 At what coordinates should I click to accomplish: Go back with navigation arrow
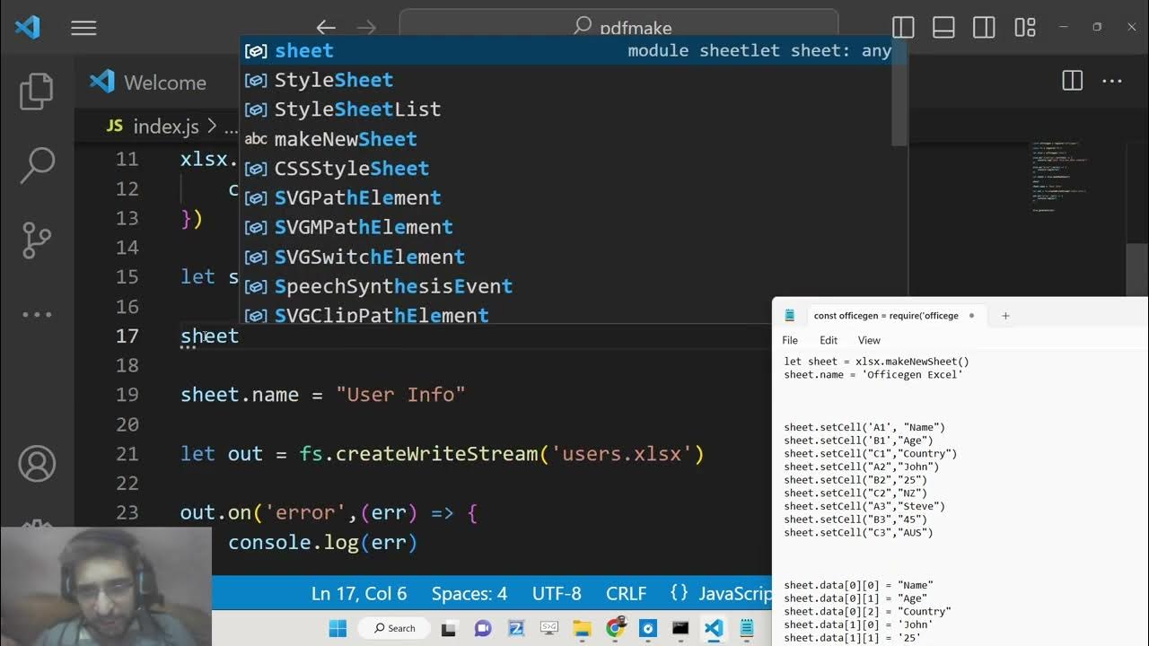pyautogui.click(x=326, y=28)
